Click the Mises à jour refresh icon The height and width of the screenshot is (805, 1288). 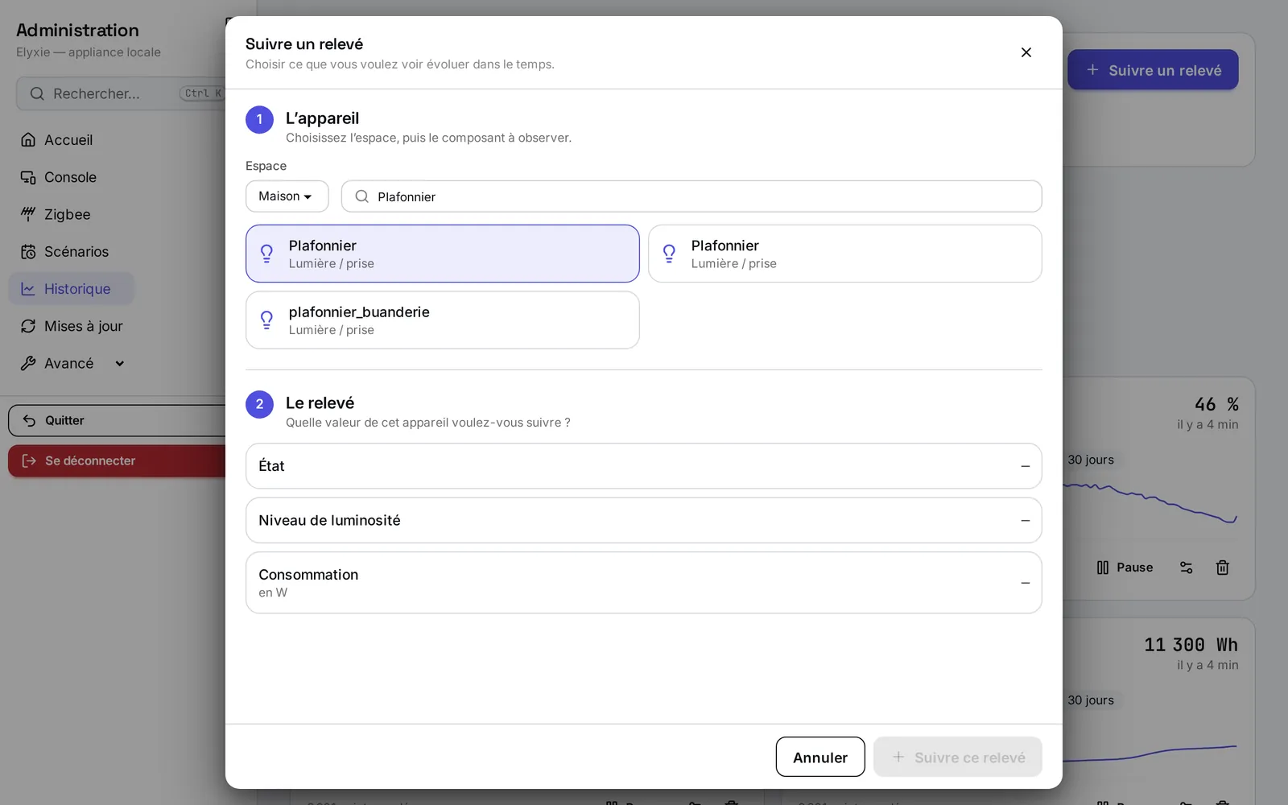28,326
